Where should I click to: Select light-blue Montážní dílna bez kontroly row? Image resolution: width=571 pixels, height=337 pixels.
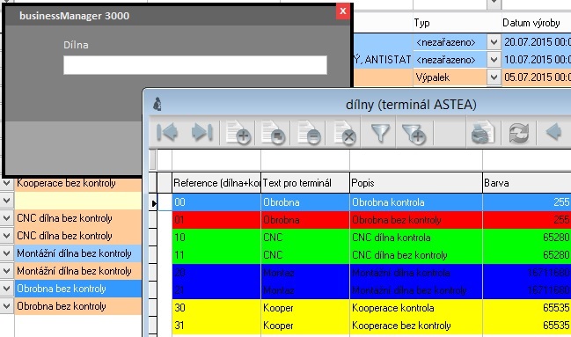(78, 253)
